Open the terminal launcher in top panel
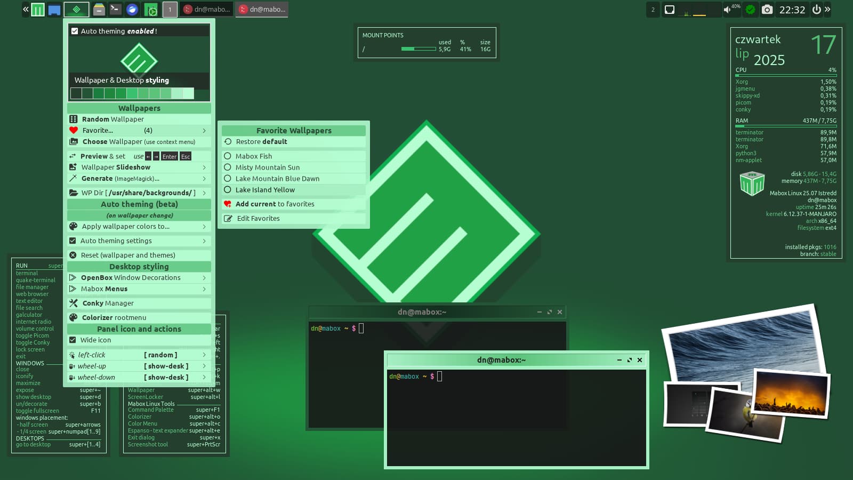 click(115, 10)
